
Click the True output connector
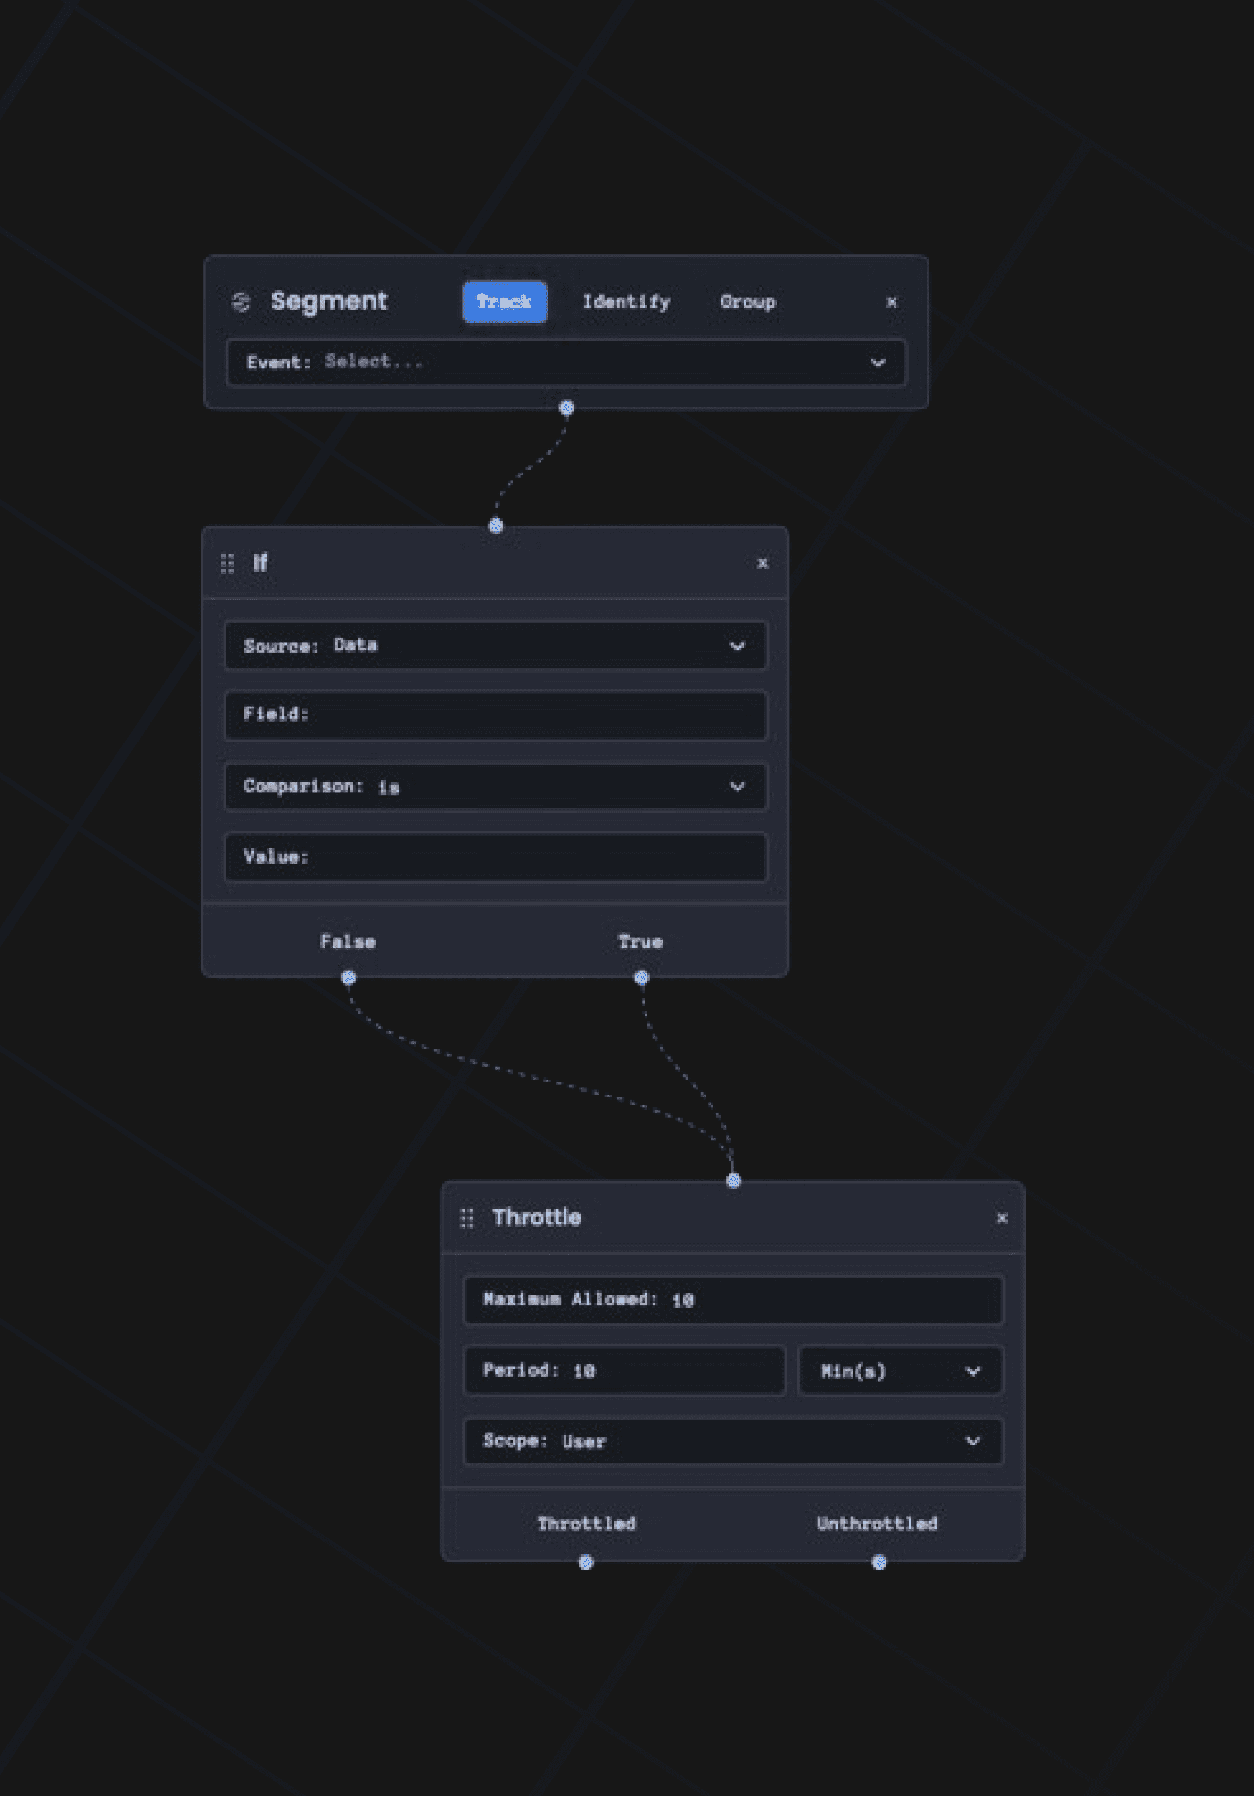pos(642,977)
